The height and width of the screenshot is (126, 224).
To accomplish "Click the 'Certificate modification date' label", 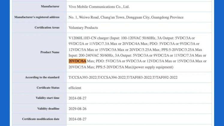I will 41,119.
